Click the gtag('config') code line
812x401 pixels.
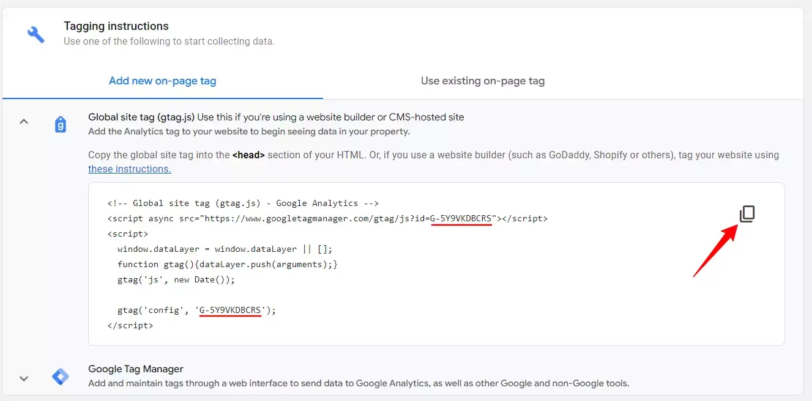click(196, 310)
